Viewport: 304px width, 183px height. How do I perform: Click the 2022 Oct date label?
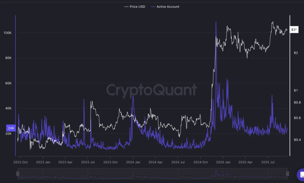[20, 162]
